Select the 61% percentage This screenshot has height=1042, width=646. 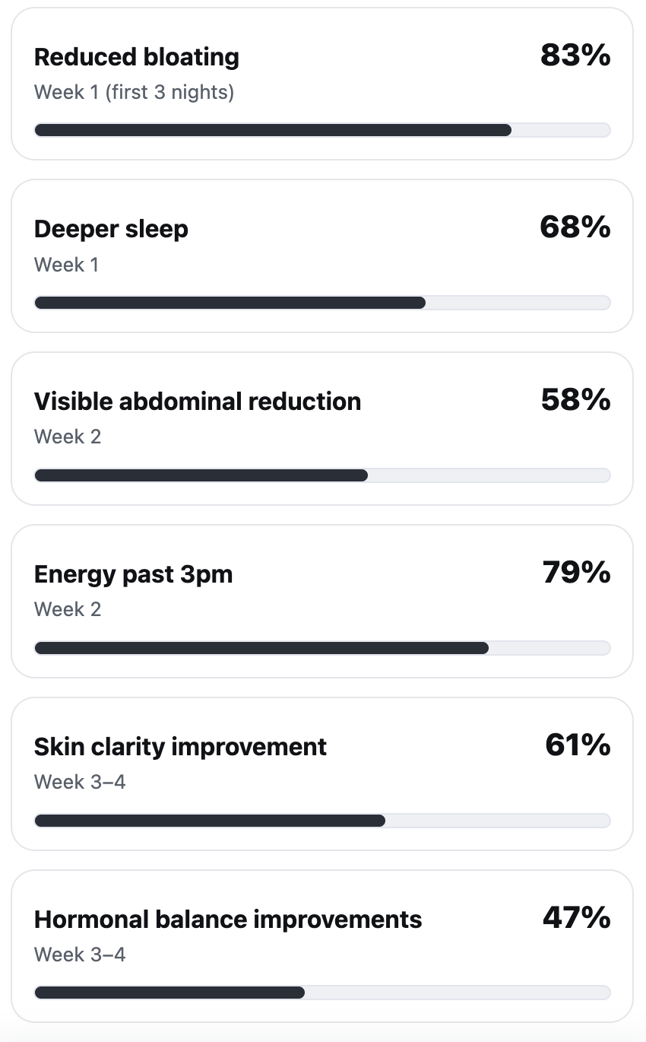coord(578,745)
